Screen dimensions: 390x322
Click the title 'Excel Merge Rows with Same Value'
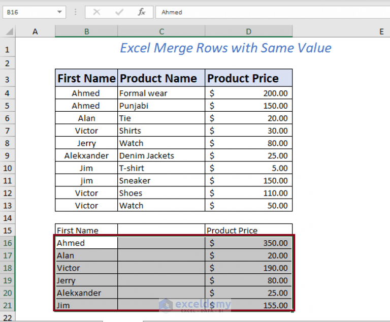pos(225,48)
